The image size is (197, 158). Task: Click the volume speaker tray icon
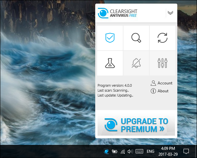130,151
